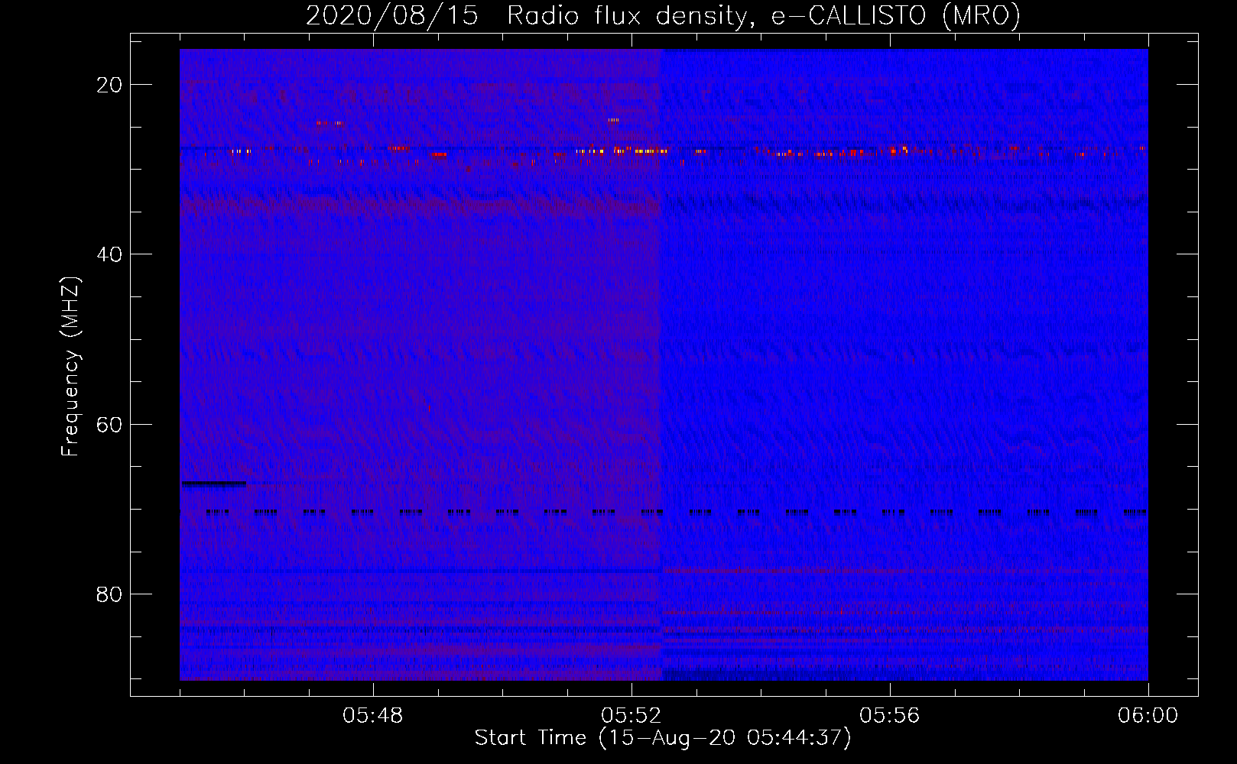Image resolution: width=1237 pixels, height=764 pixels.
Task: Click the '80' frequency tick label
Action: [x=109, y=594]
